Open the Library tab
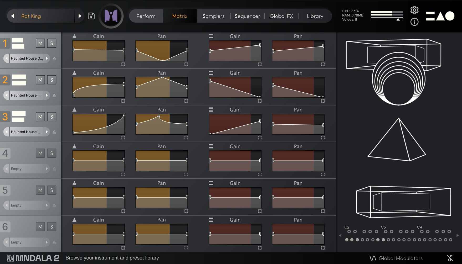The image size is (462, 264). click(x=315, y=16)
